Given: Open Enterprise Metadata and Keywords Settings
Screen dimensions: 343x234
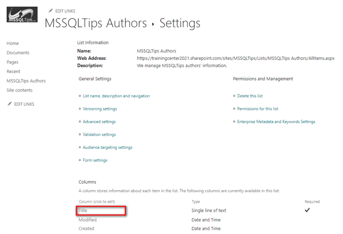Looking at the screenshot, I should 276,122.
